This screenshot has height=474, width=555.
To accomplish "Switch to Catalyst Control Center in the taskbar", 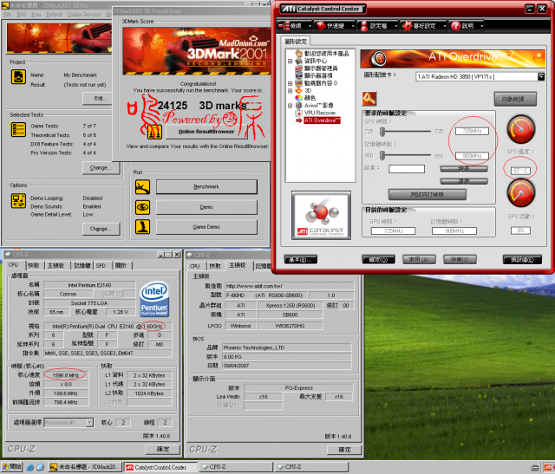I will pyautogui.click(x=160, y=467).
